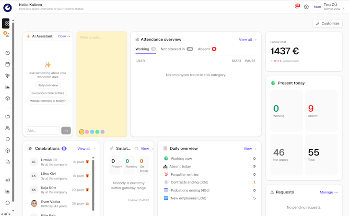Open the calendar icon in the sidebar
Image resolution: width=349 pixels, height=216 pixels.
coord(8,64)
